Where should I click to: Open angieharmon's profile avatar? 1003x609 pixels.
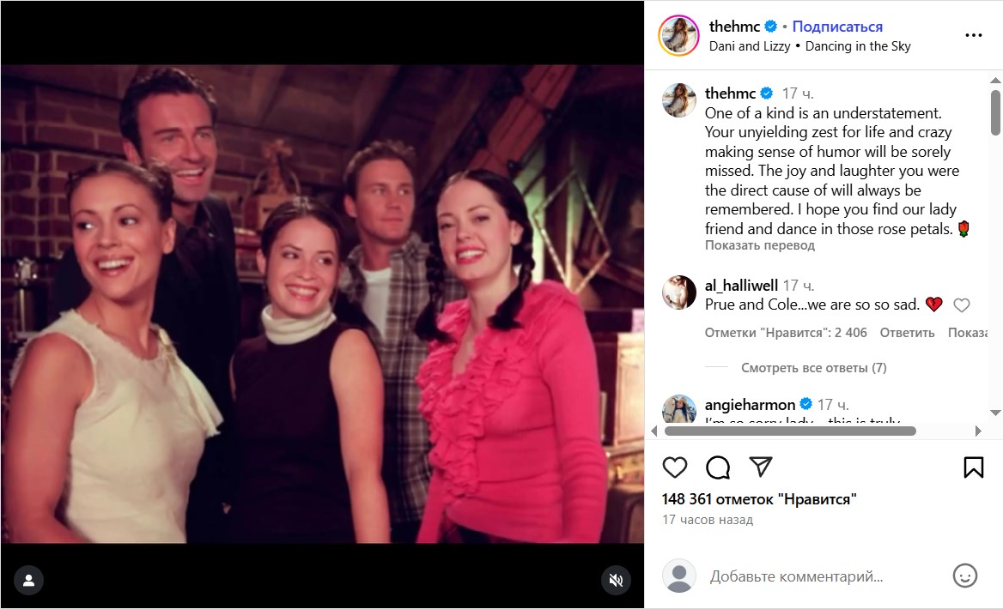(678, 411)
